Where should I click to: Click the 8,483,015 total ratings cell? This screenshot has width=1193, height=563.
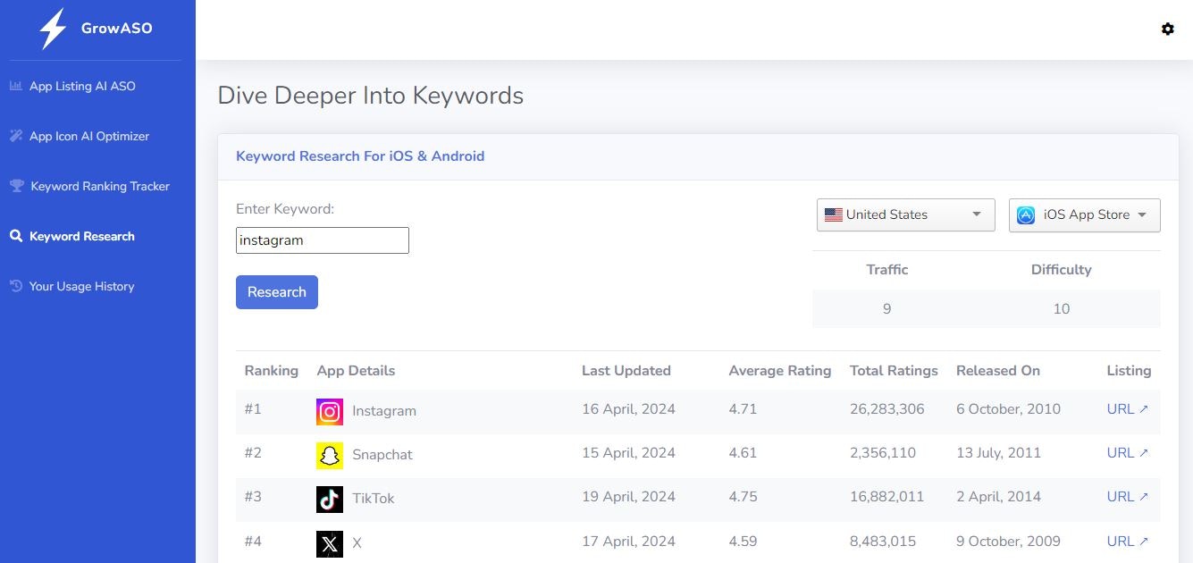pyautogui.click(x=883, y=541)
